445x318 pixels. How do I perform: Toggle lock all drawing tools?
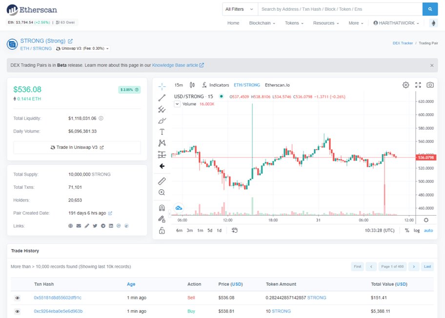point(162,230)
